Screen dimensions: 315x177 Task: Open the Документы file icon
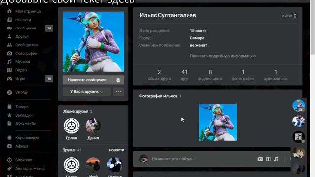click(9, 123)
